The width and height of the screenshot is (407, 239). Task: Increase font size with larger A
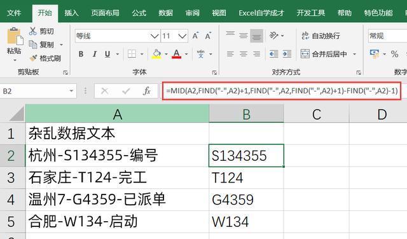[195, 36]
